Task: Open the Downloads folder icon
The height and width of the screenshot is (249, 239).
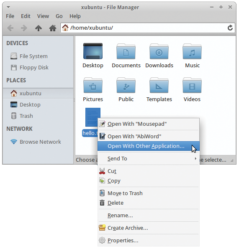Action: click(x=159, y=51)
